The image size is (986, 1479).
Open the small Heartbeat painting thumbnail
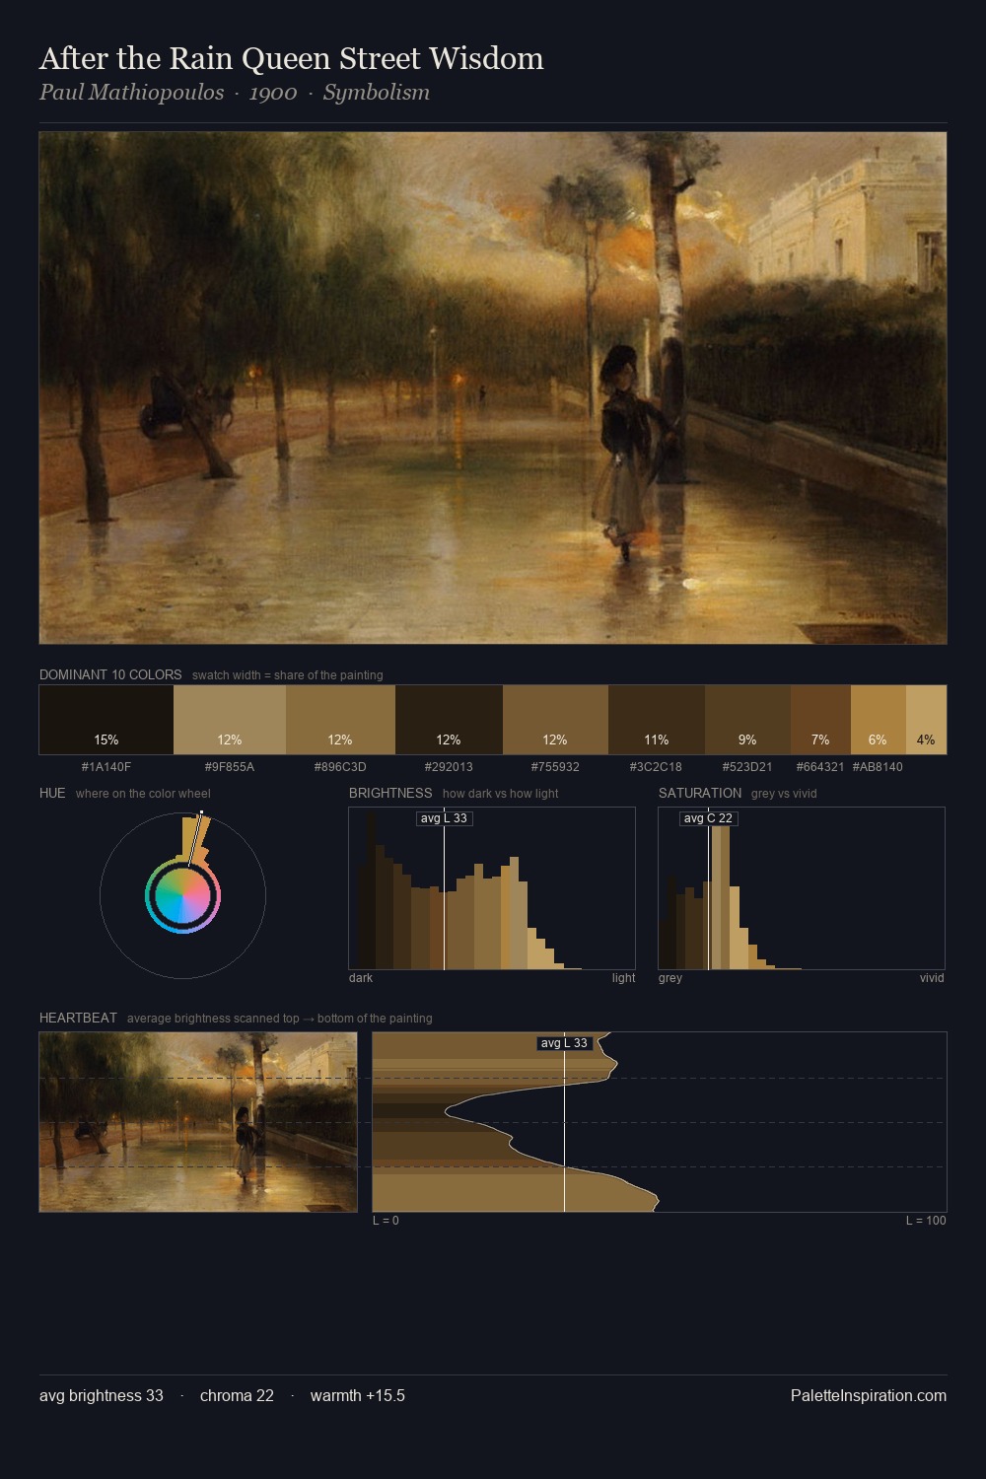(198, 1122)
